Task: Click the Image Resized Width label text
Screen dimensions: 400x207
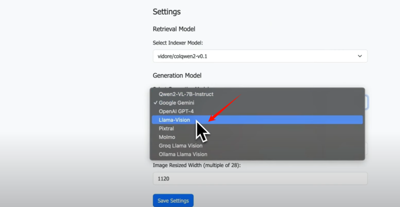Action: pos(197,165)
